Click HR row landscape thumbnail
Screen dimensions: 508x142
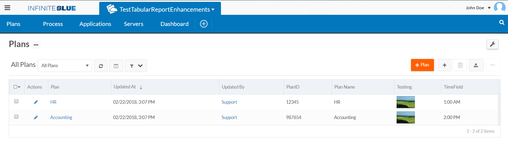pos(406,102)
